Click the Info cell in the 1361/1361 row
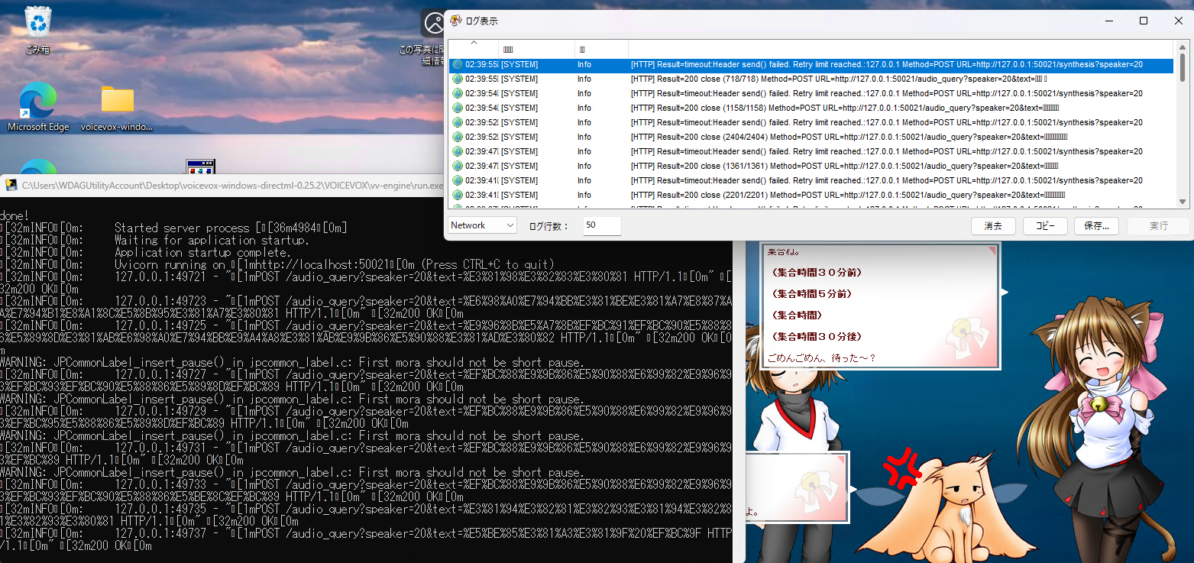 [x=584, y=167]
